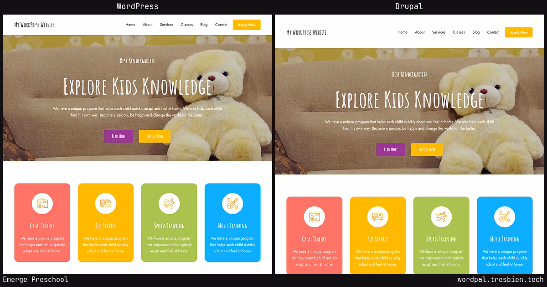547x287 pixels.
Task: Click yellow Enroll Now button in Drupal panel
Action: pyautogui.click(x=427, y=149)
